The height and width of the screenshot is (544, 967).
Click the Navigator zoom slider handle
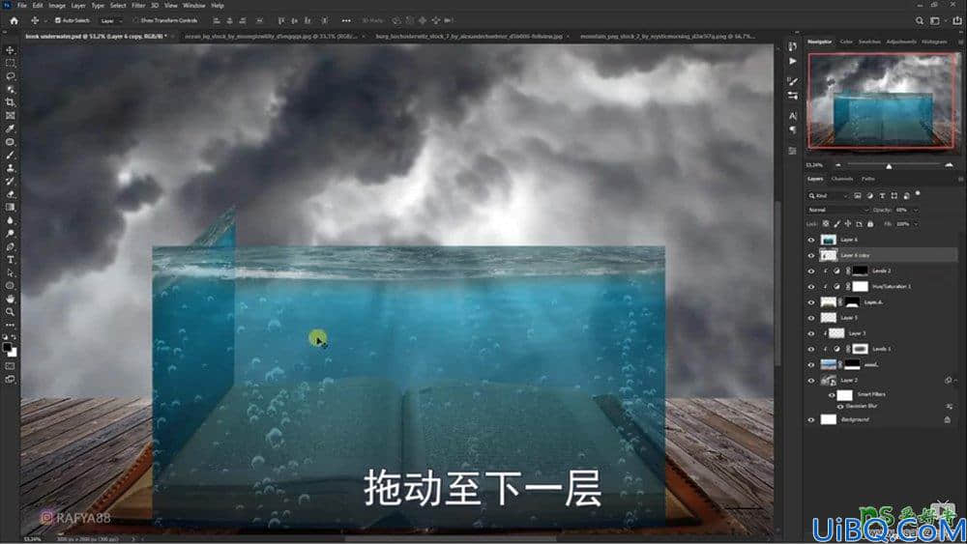[x=889, y=166]
